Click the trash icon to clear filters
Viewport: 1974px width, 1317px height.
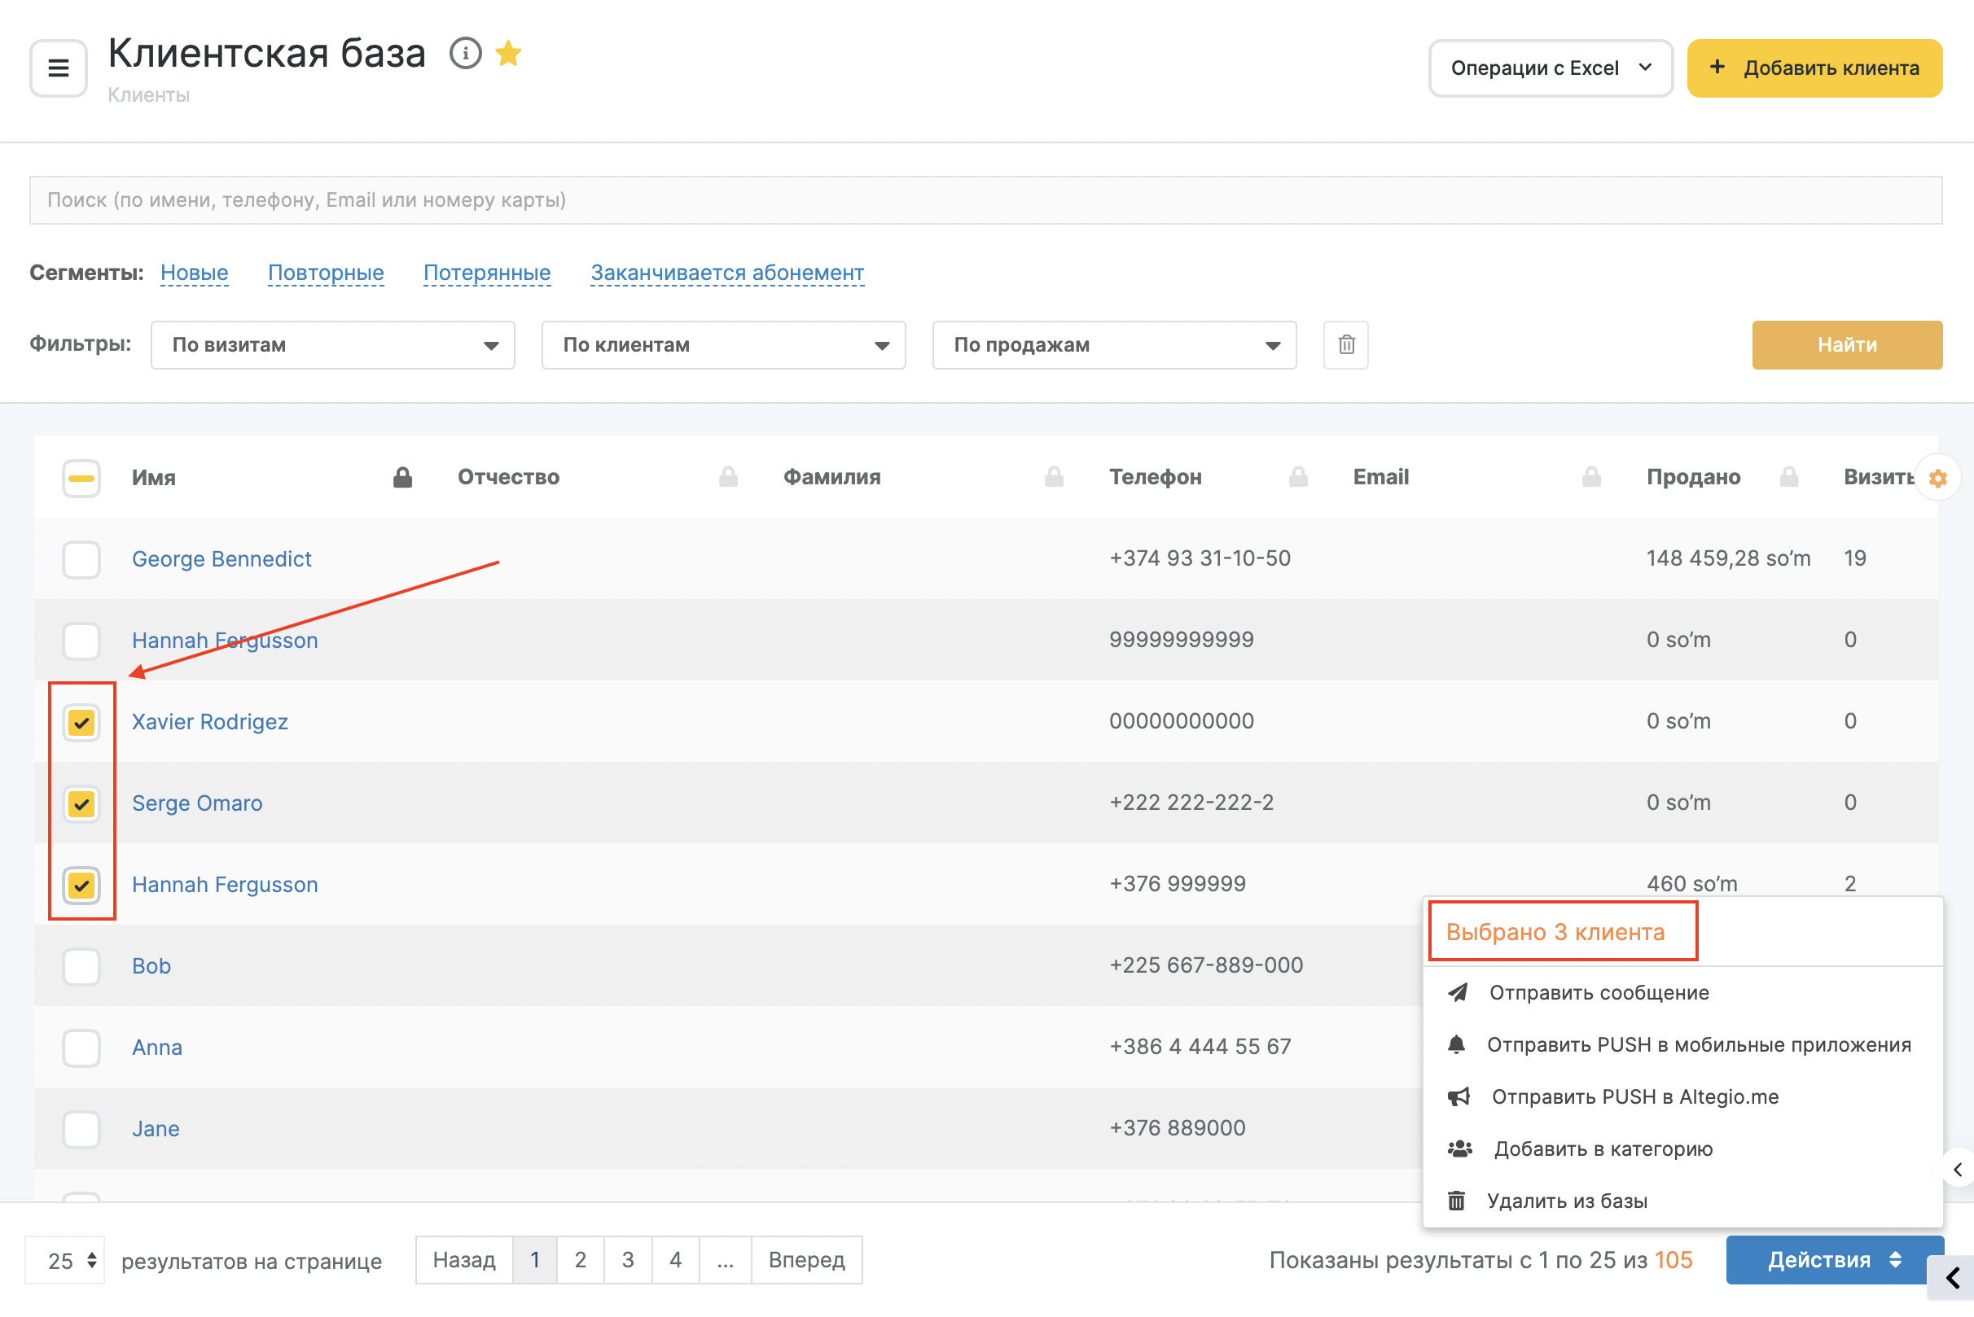(x=1345, y=344)
